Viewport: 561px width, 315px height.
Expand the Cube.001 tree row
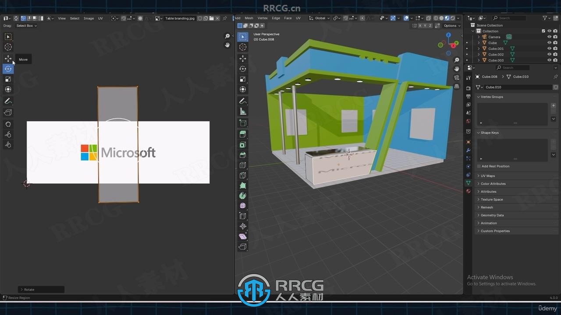[479, 49]
